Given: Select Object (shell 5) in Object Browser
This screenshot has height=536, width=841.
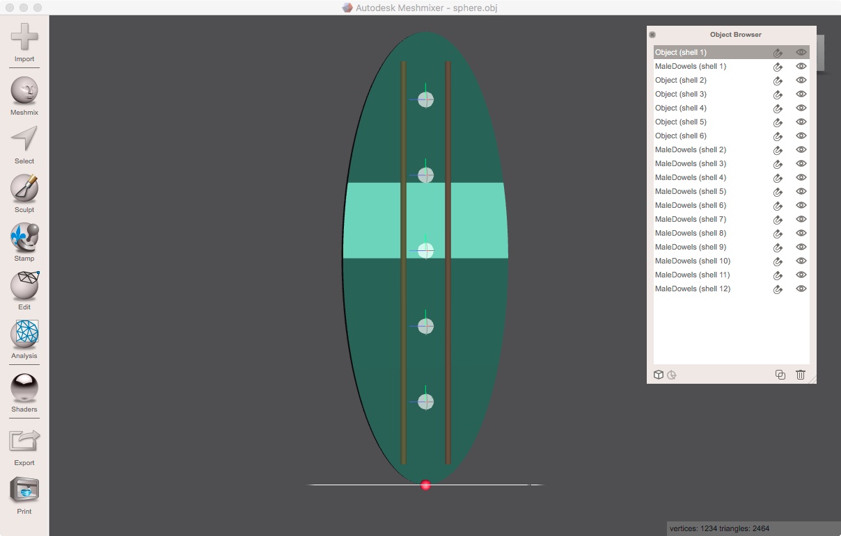Looking at the screenshot, I should (731, 122).
